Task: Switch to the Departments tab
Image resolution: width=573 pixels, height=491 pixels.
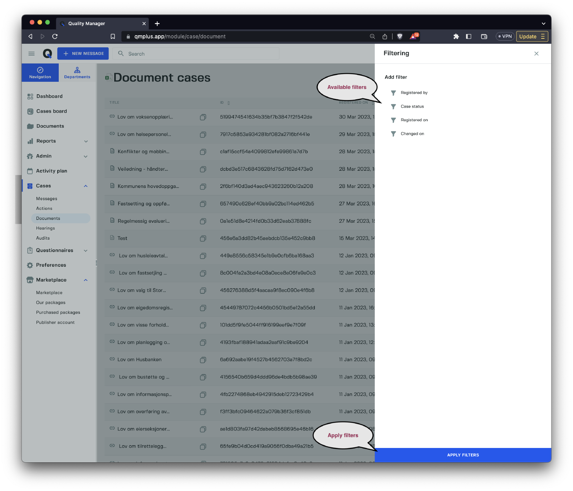Action: [77, 73]
